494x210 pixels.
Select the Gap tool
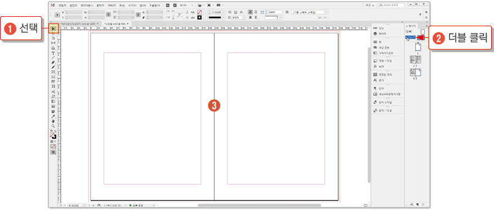point(53,43)
